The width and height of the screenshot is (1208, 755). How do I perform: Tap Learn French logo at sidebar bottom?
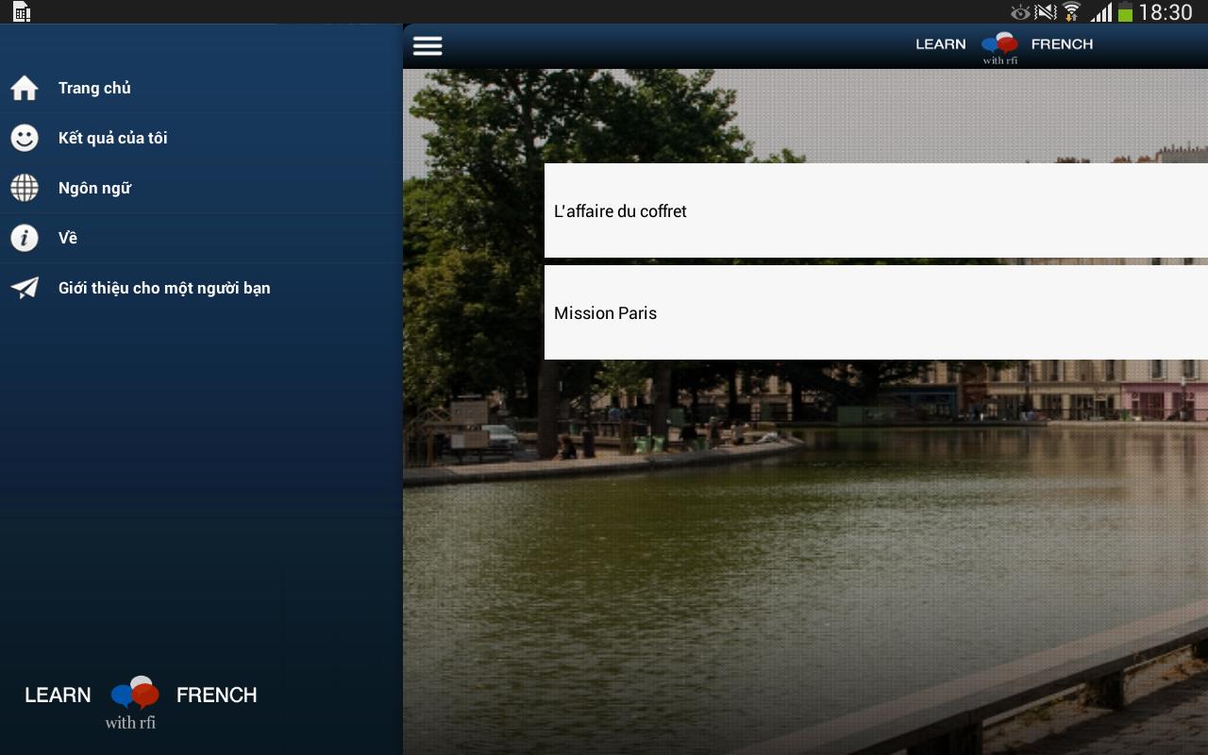point(141,702)
